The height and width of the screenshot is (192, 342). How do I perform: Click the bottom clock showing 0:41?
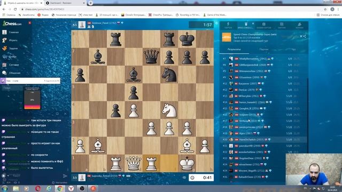201,178
